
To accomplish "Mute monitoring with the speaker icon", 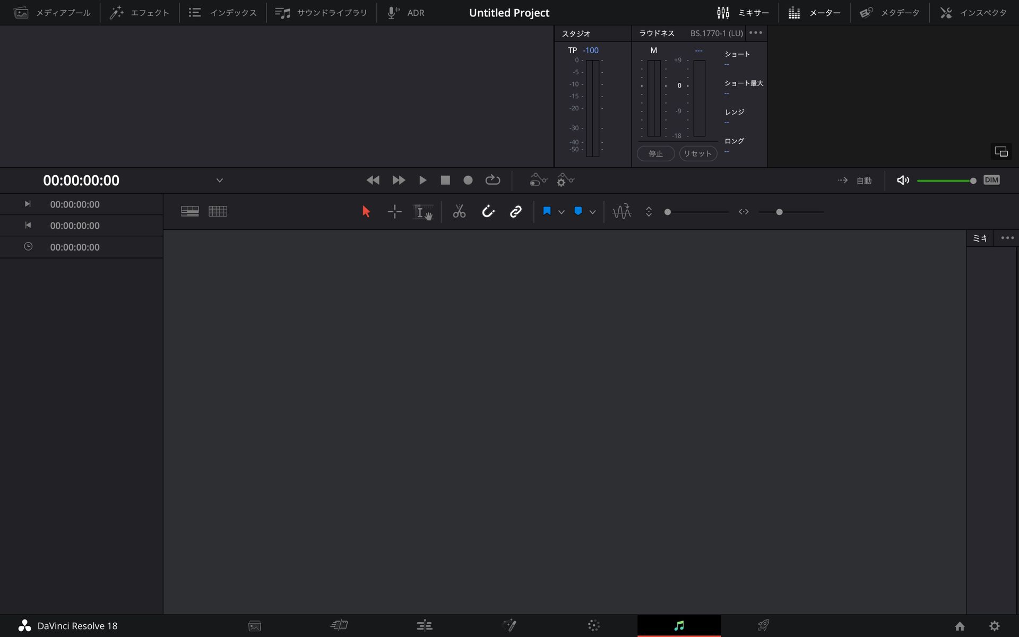I will [903, 180].
